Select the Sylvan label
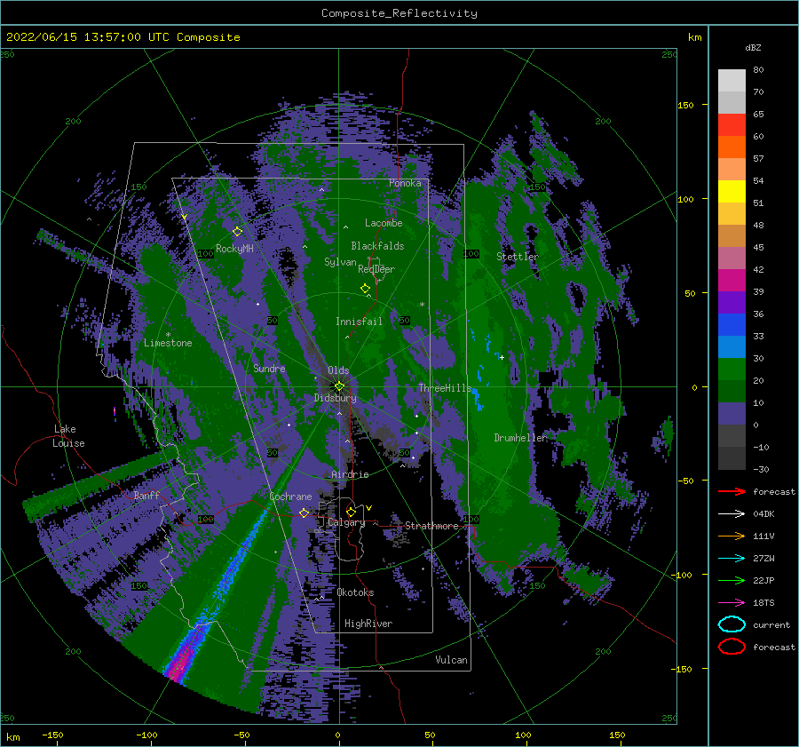 point(340,262)
